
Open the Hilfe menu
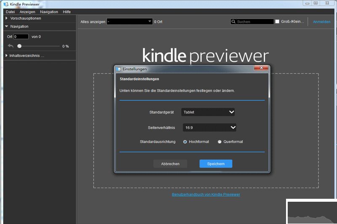point(67,12)
